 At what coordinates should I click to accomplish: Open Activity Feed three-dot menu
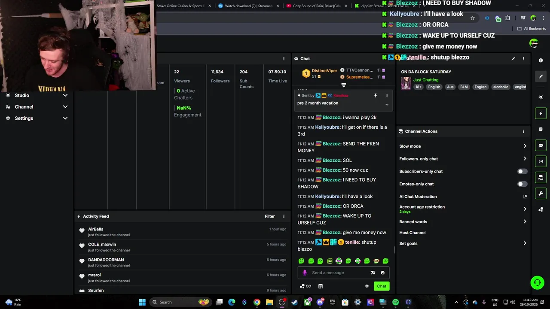pyautogui.click(x=284, y=216)
